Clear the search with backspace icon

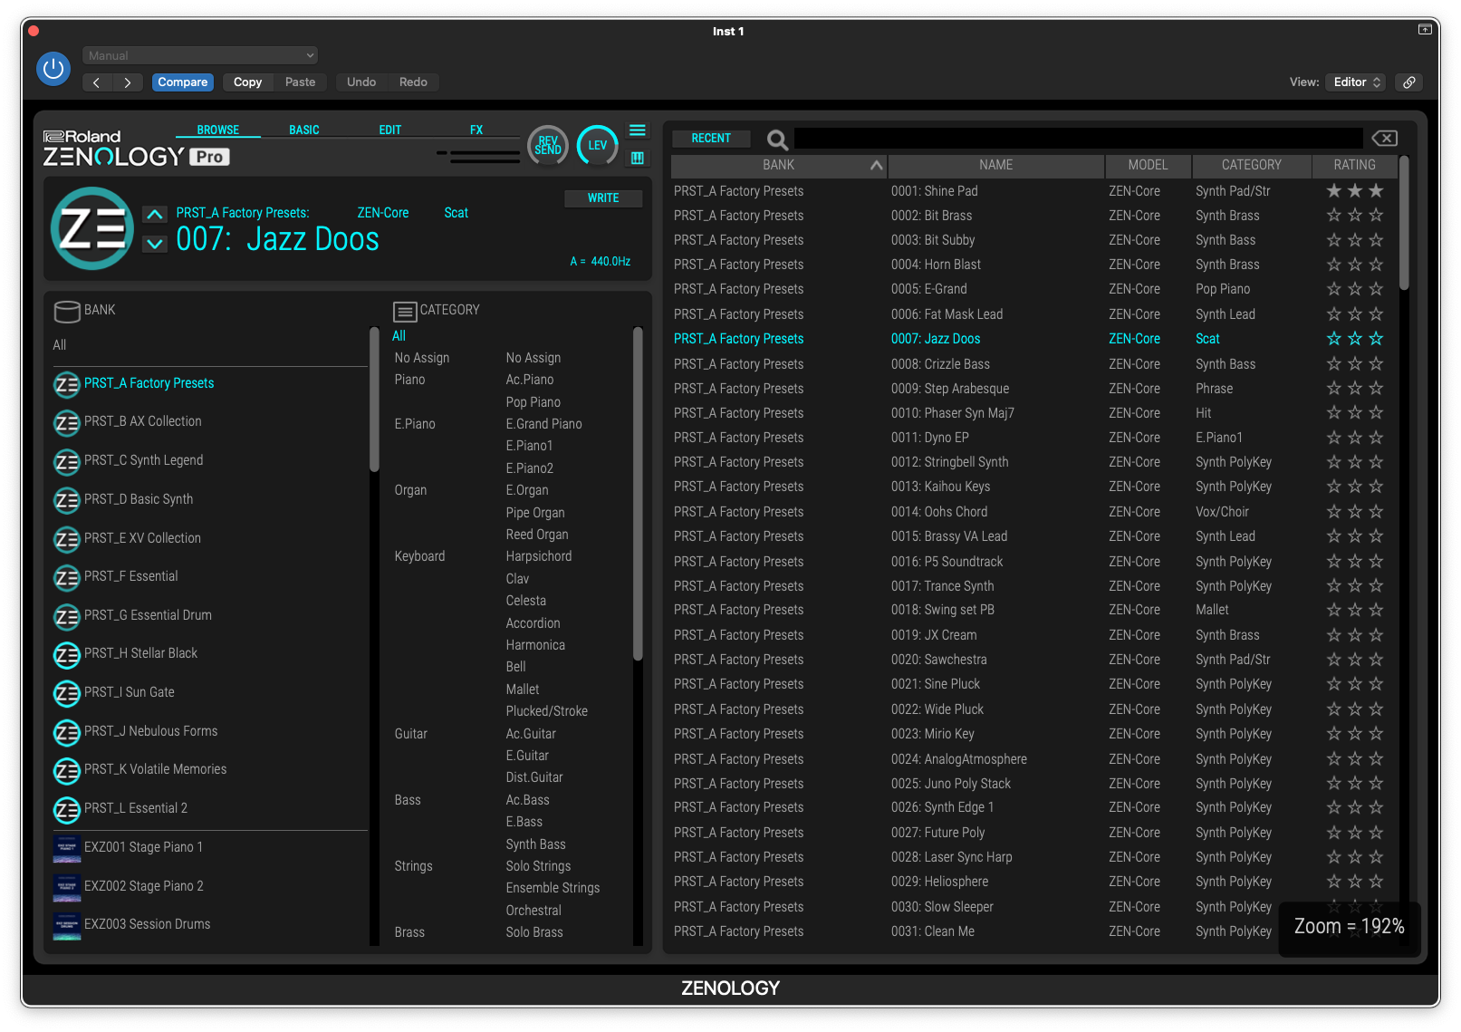pyautogui.click(x=1385, y=139)
